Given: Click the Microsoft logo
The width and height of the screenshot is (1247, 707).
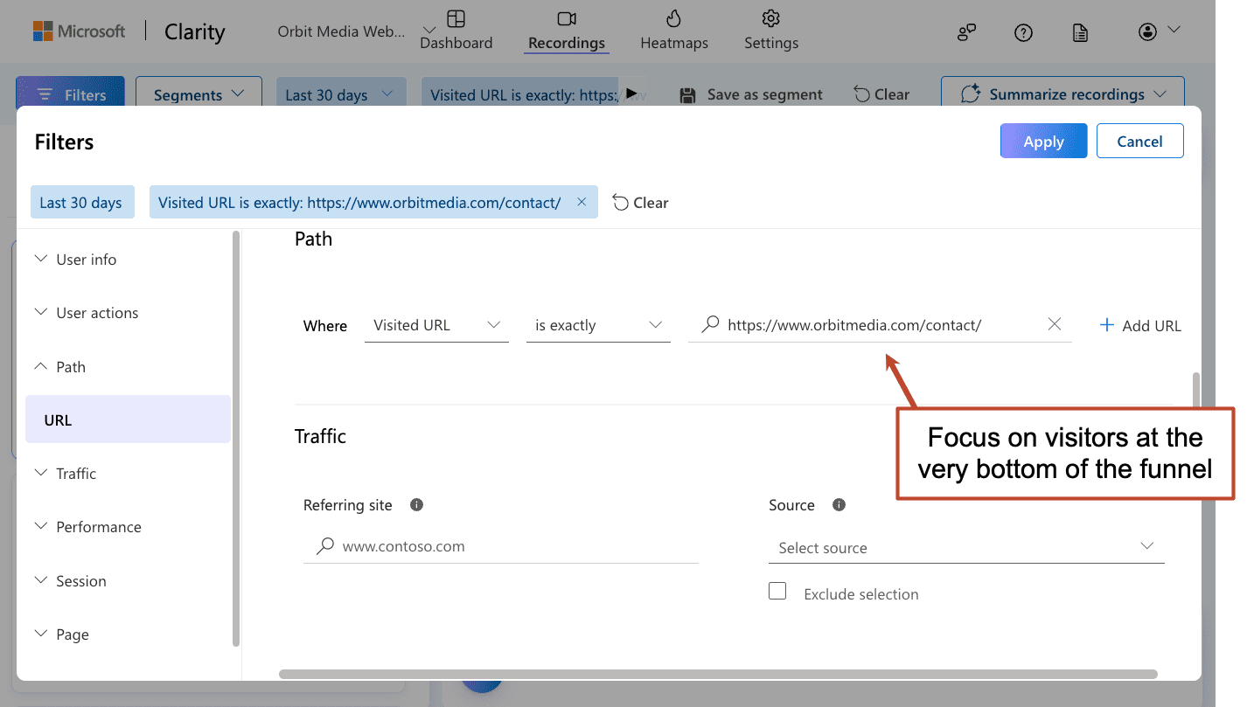Looking at the screenshot, I should pyautogui.click(x=79, y=31).
